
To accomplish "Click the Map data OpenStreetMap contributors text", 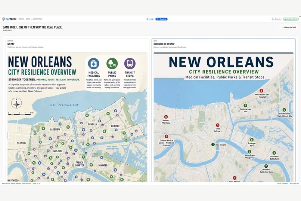I will pos(21,183).
